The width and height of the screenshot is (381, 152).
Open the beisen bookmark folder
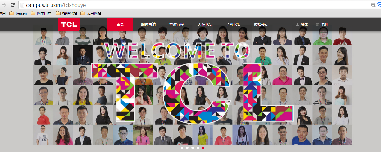(x=18, y=13)
